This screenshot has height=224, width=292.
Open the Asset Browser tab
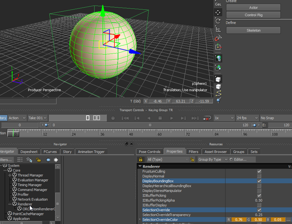coord(215,152)
